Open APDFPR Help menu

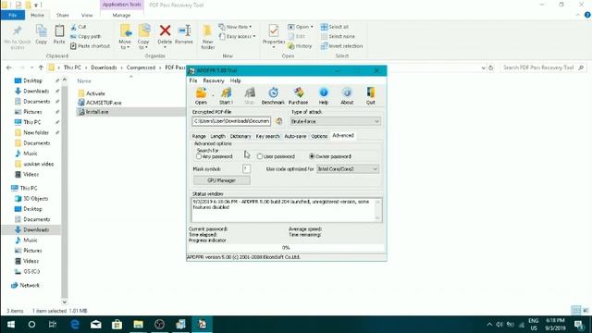point(235,80)
